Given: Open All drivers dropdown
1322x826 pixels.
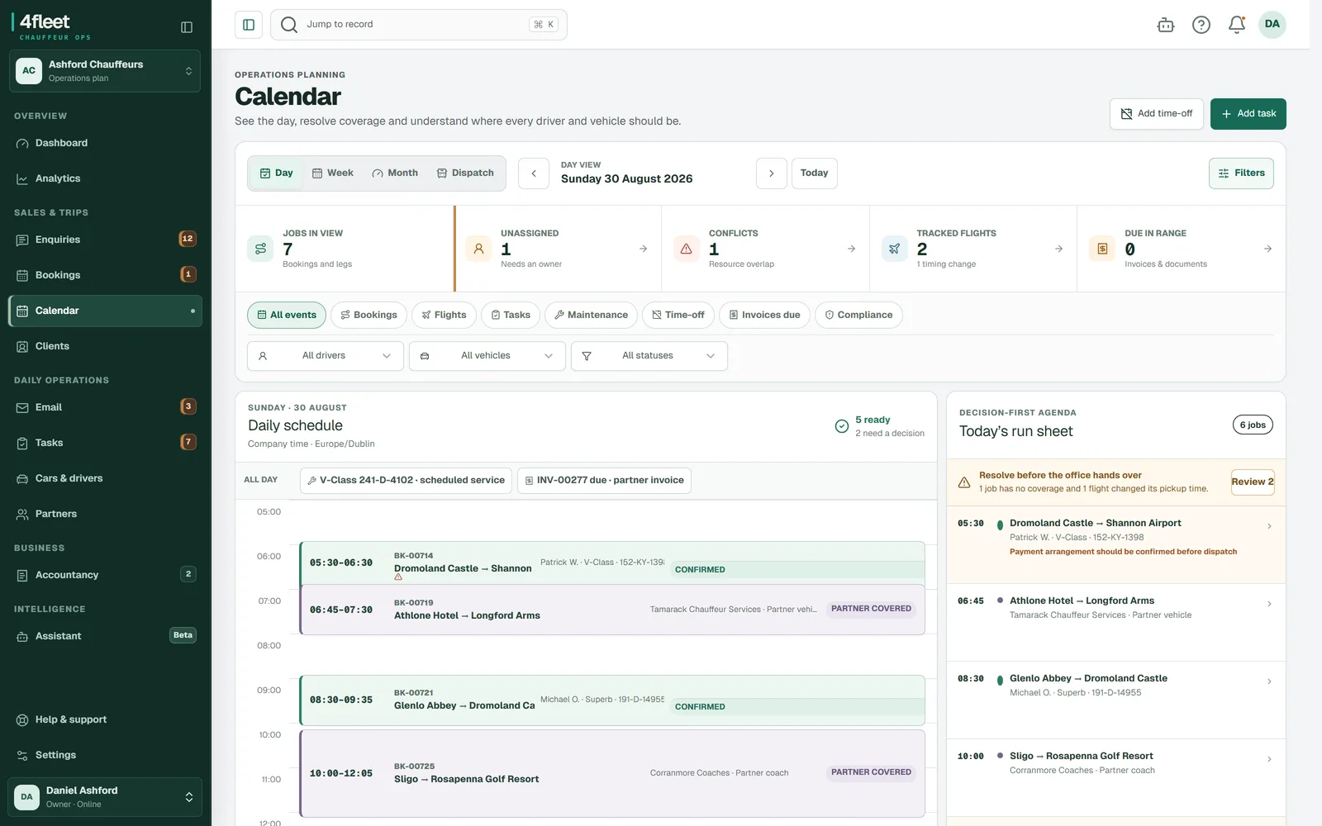Looking at the screenshot, I should pos(326,356).
